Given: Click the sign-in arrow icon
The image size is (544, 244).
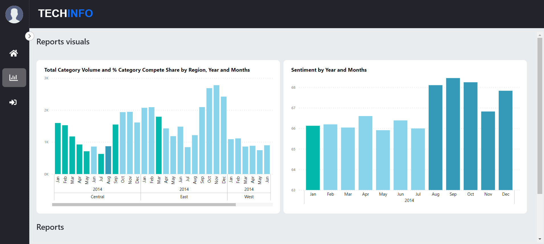Looking at the screenshot, I should (x=13, y=102).
